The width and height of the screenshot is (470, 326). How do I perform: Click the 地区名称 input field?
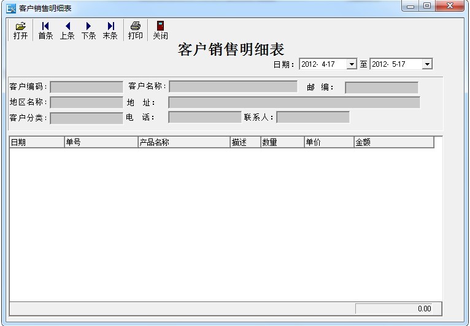pos(87,102)
